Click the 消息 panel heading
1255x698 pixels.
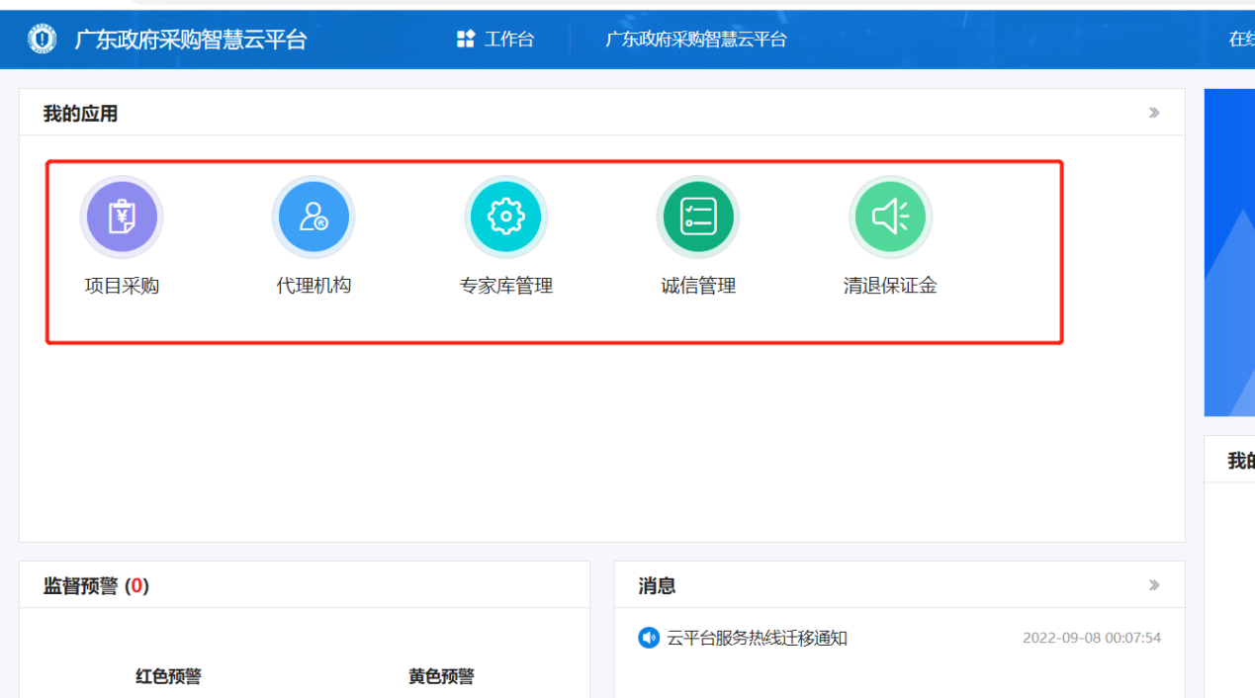coord(657,586)
